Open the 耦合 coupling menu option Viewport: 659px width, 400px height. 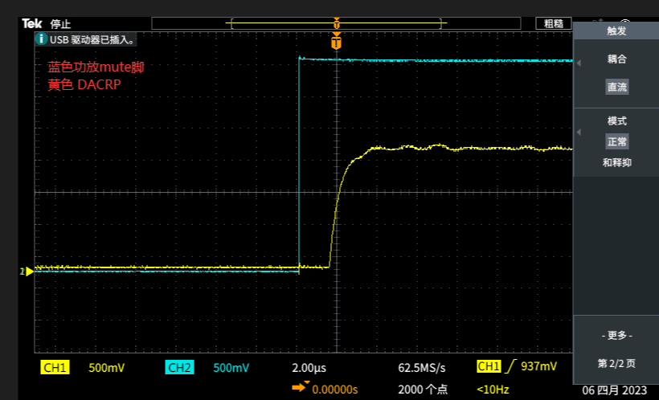(616, 59)
